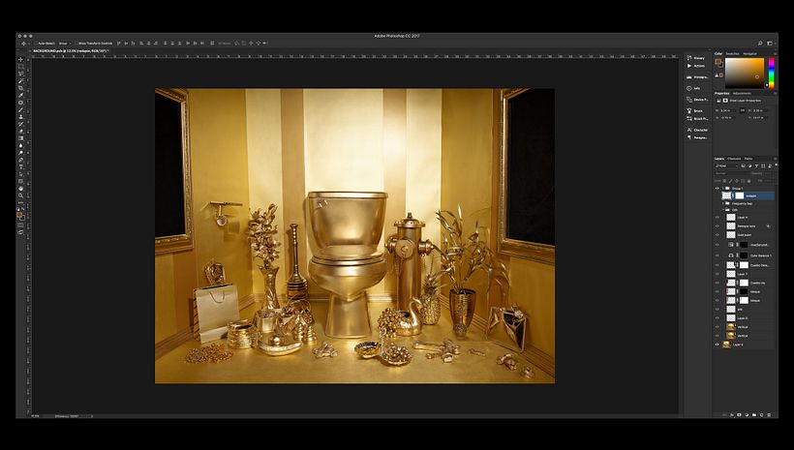Open the layer blend mode dropdown
Image resolution: width=794 pixels, height=450 pixels.
coord(732,173)
